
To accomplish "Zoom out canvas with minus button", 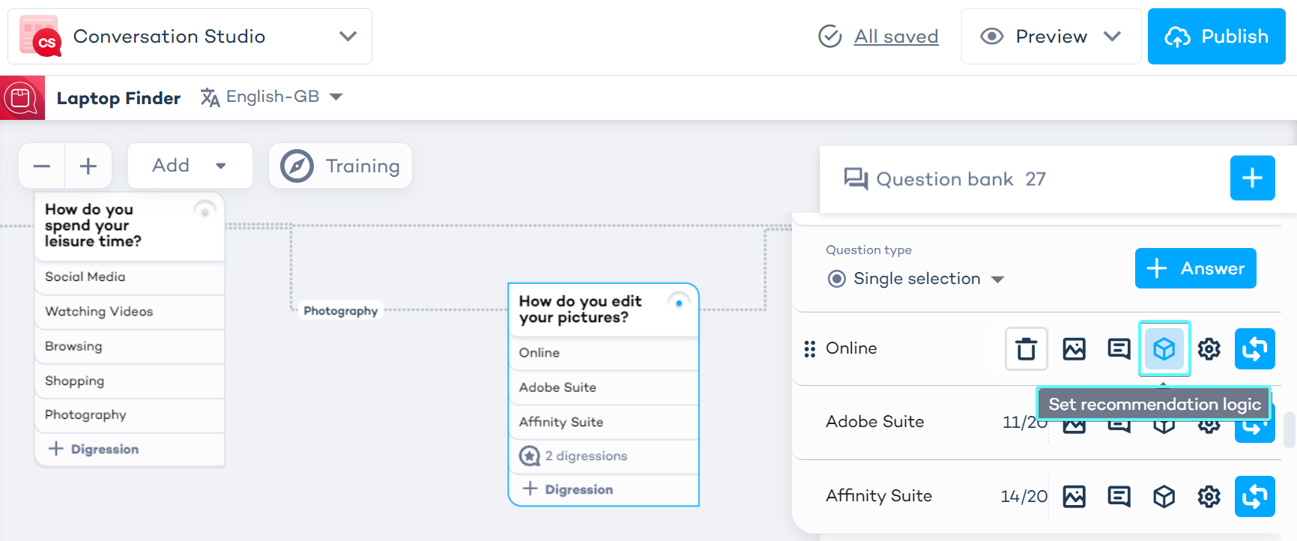I will 42,166.
